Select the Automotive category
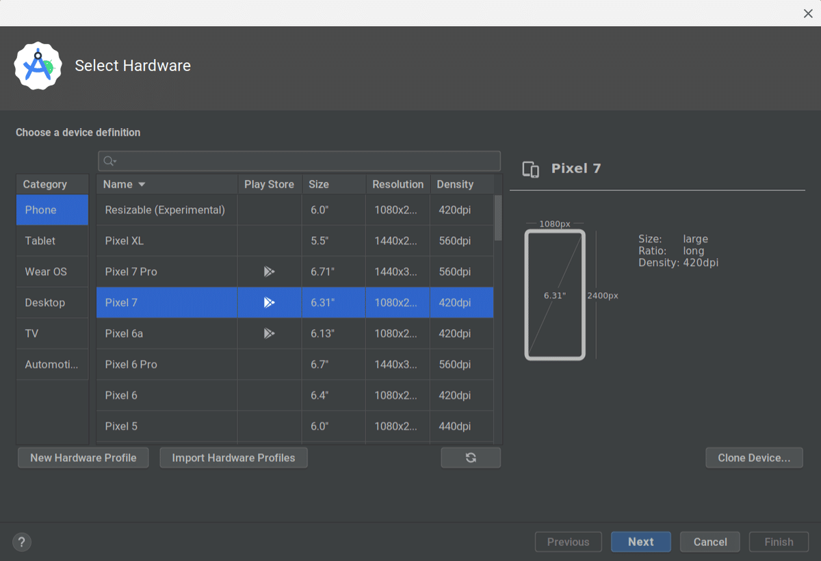 (x=52, y=364)
